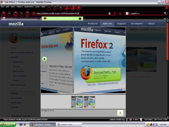Open the File menu
Viewport: 169px width, 127px height.
point(2,7)
